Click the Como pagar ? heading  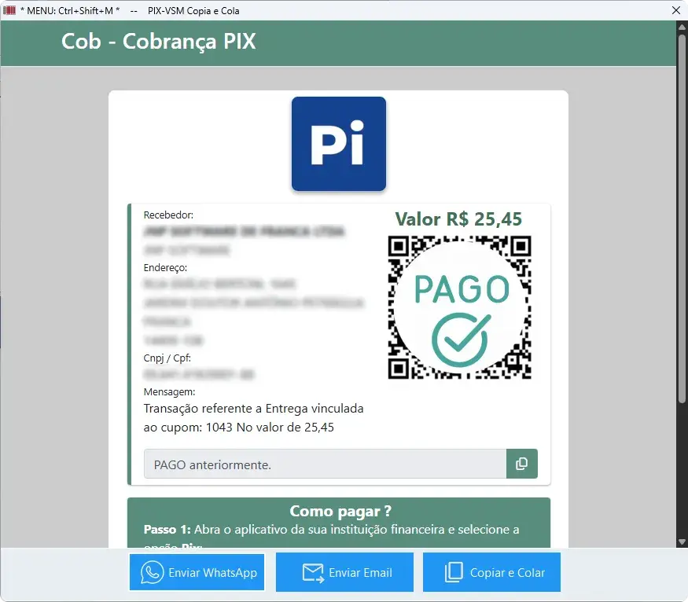tap(340, 512)
